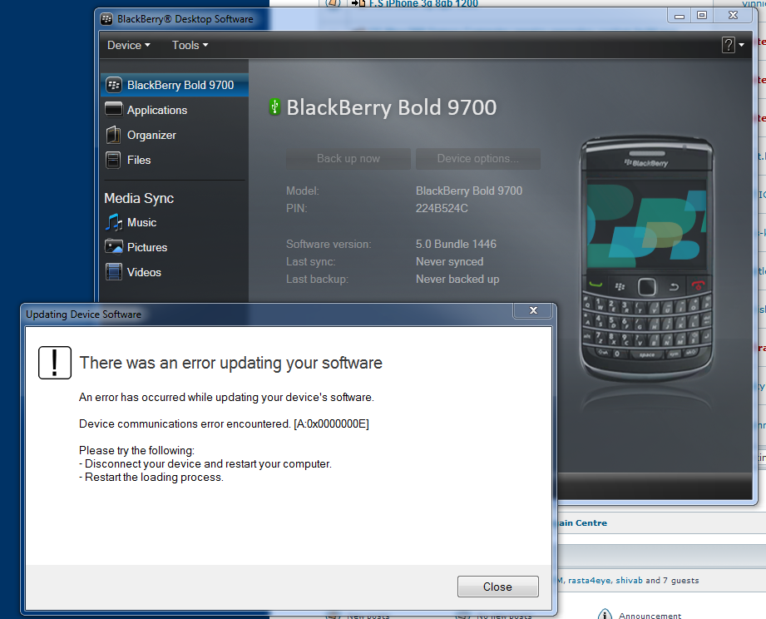Click shivab user link in browser behind
This screenshot has width=766, height=619.
(x=629, y=581)
